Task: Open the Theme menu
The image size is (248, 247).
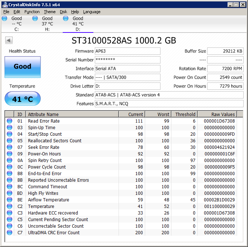Action: coord(50,12)
